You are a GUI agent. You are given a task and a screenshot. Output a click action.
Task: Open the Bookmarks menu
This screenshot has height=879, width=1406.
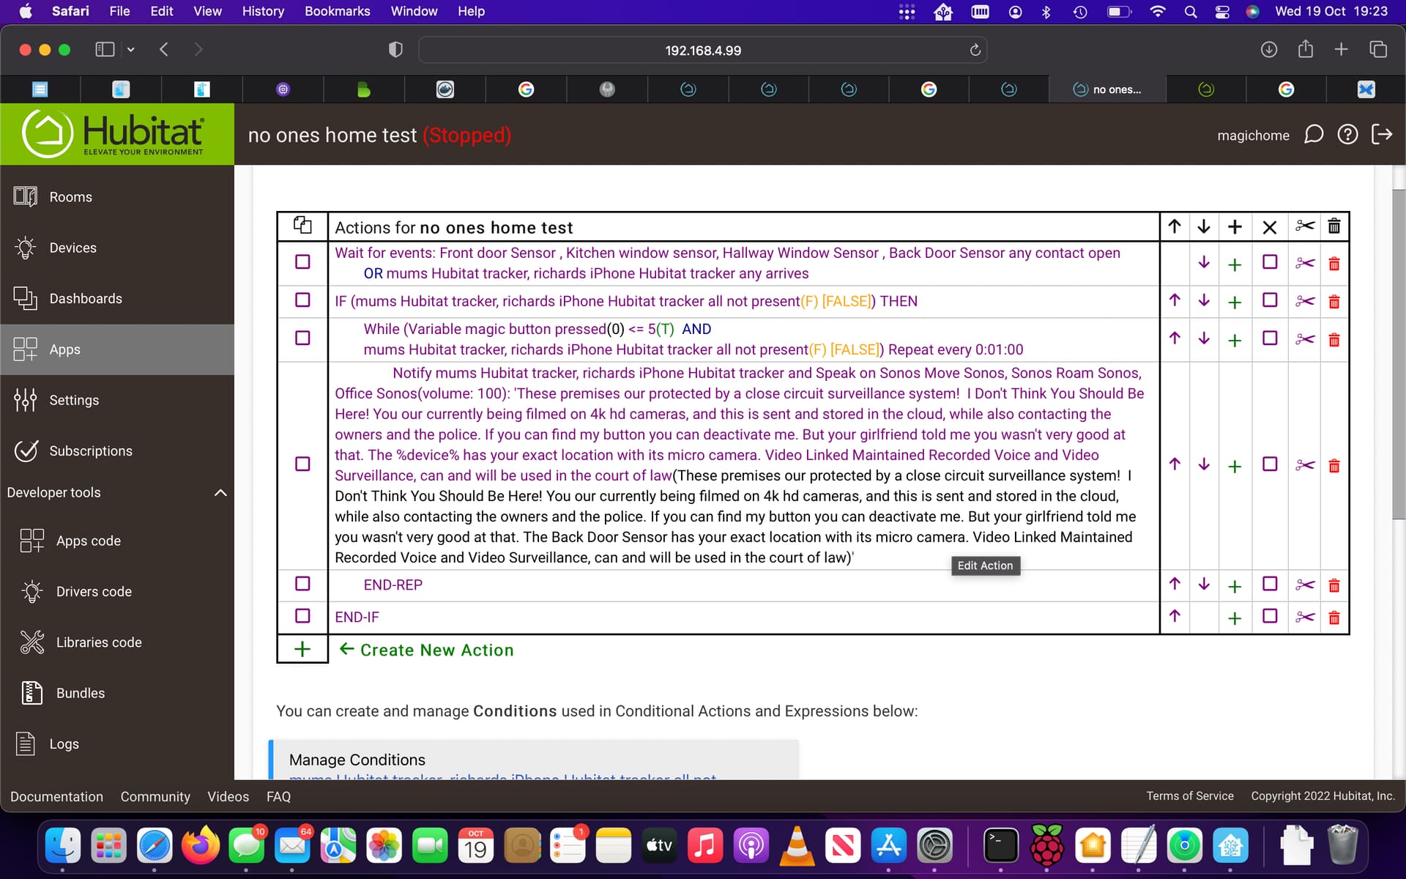(x=337, y=11)
